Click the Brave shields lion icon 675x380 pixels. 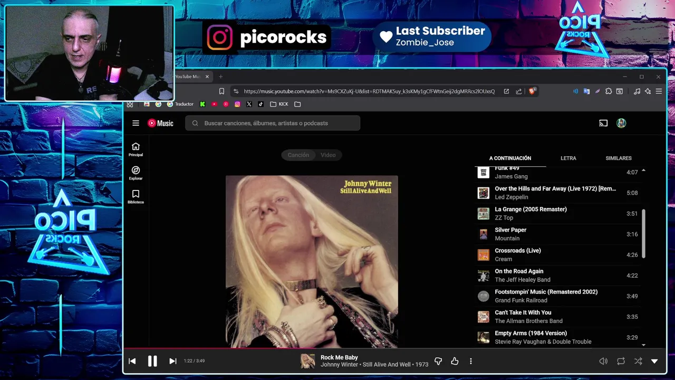[x=532, y=91]
